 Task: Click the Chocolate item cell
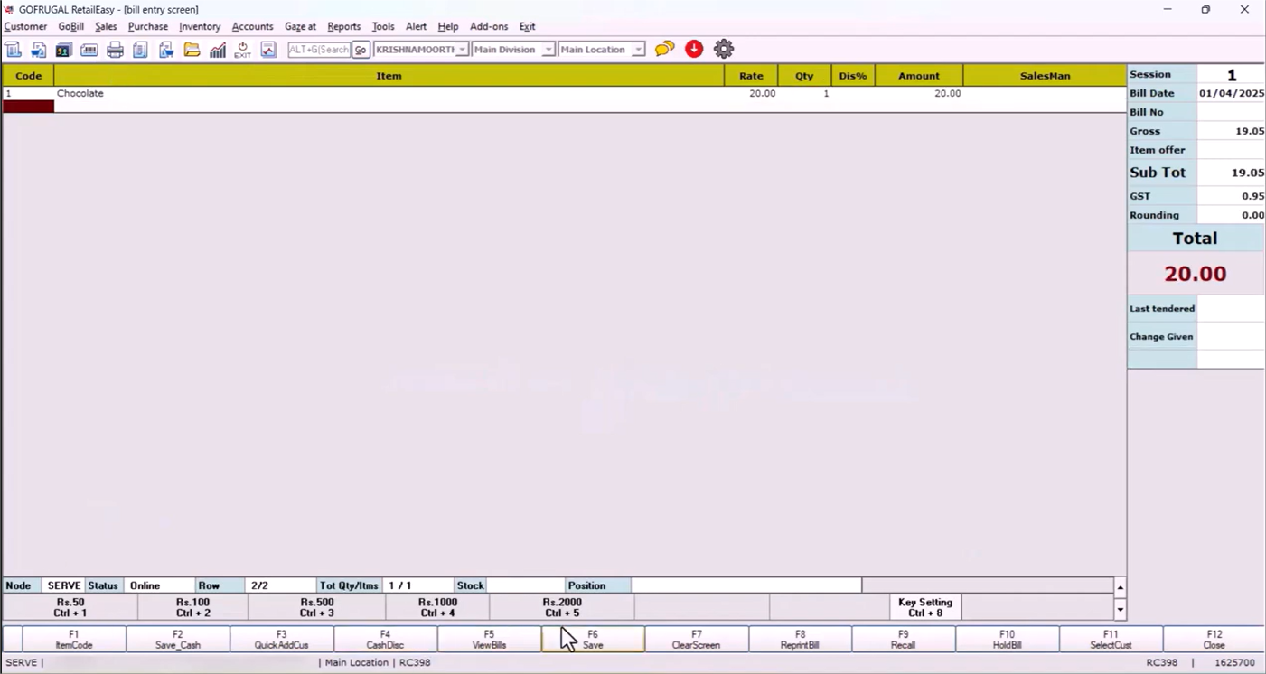coord(389,93)
